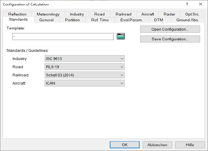The image size is (208, 151).
Task: Switch to the Reflection tab
Action: [17, 14]
